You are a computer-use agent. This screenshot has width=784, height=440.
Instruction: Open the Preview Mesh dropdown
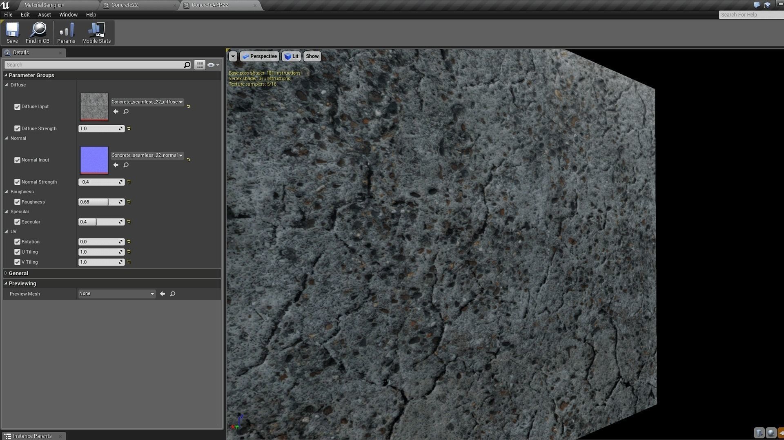click(x=116, y=293)
